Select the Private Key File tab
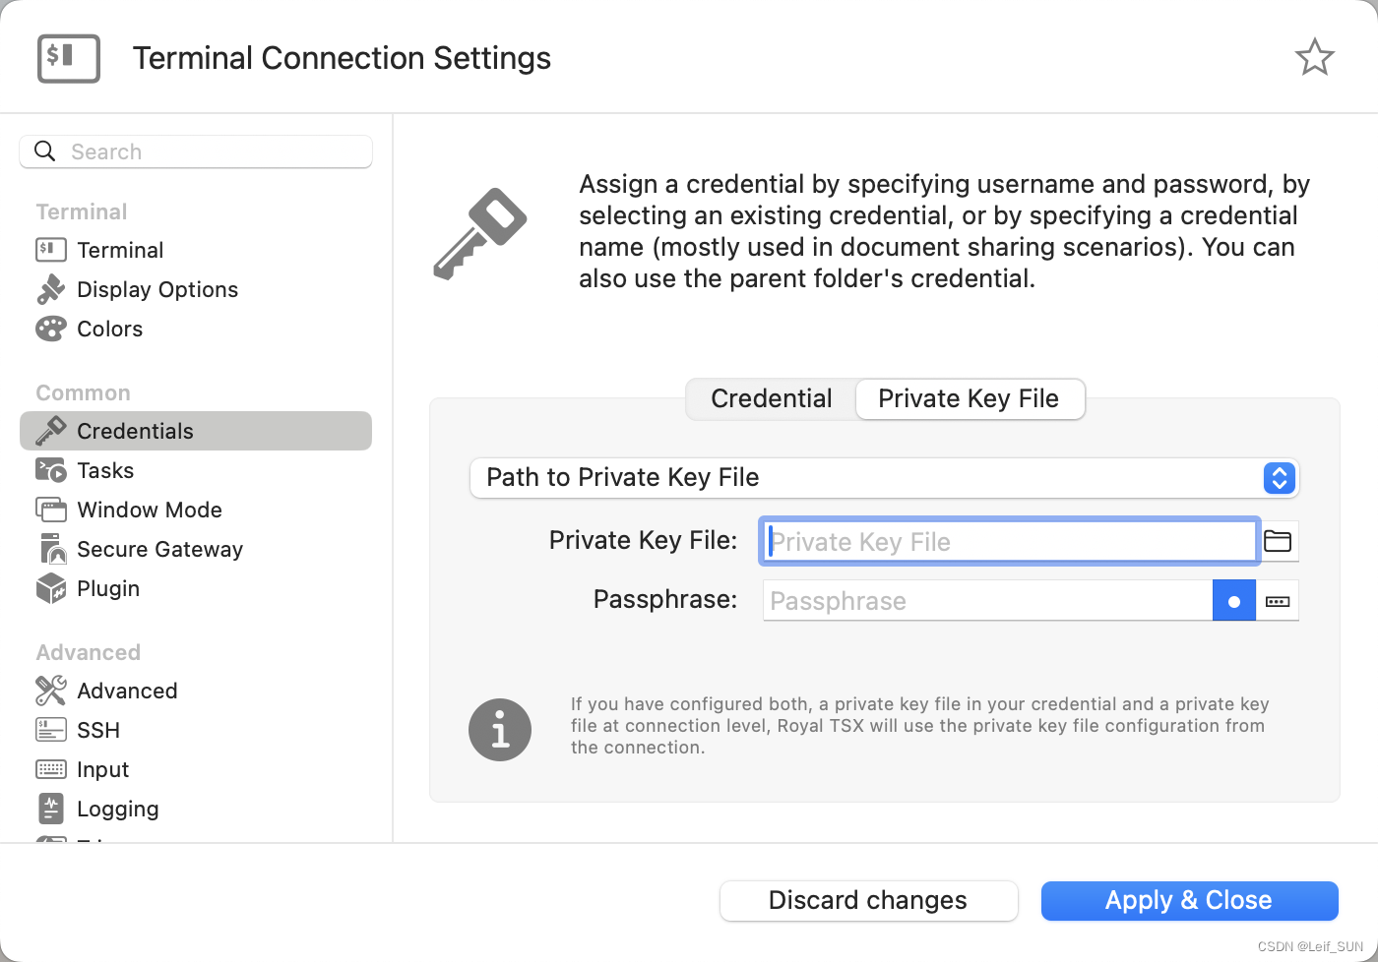The width and height of the screenshot is (1378, 962). [969, 398]
